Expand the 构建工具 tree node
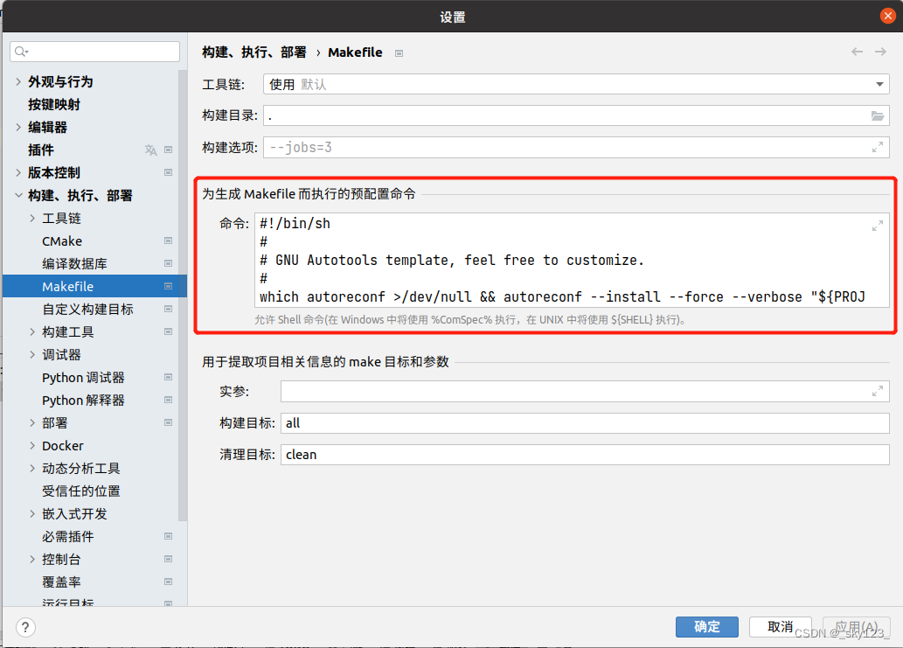 (32, 332)
